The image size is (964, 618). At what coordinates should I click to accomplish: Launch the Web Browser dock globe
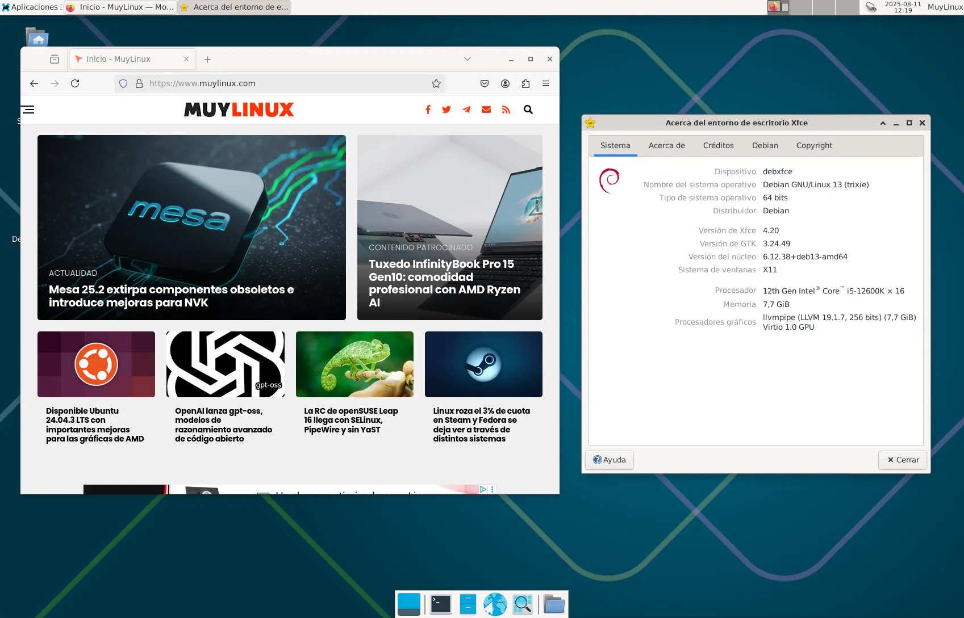pyautogui.click(x=495, y=604)
